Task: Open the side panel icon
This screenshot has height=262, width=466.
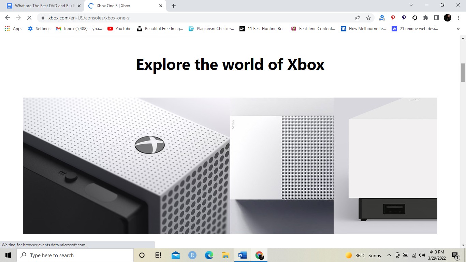Action: [x=437, y=18]
